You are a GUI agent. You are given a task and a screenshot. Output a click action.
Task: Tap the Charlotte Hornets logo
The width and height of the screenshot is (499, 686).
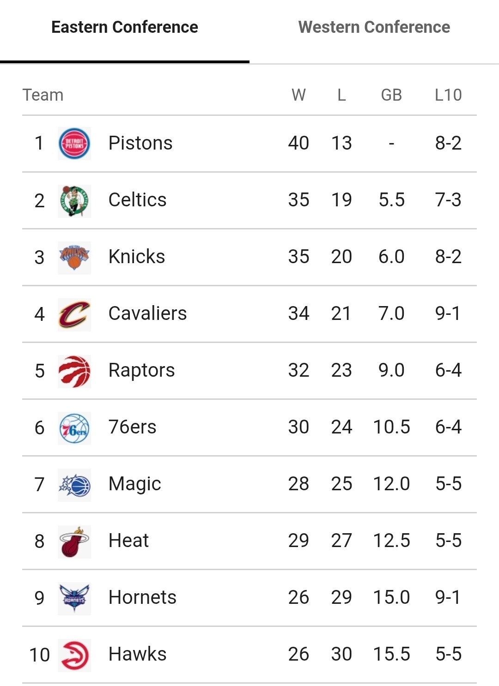(x=74, y=598)
